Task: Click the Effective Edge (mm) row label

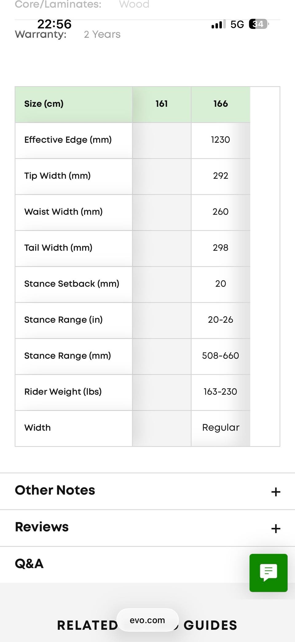Action: 68,140
